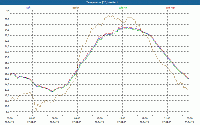Click the brown Boden legend label

[x=76, y=8]
